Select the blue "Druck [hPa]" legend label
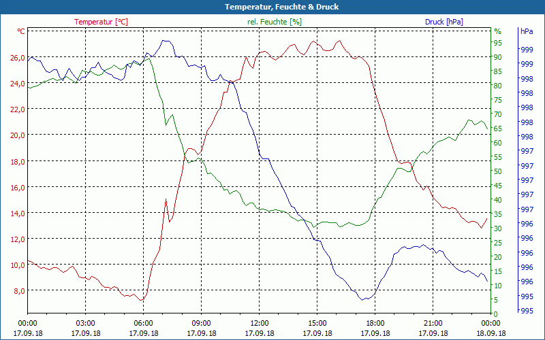 pyautogui.click(x=444, y=22)
